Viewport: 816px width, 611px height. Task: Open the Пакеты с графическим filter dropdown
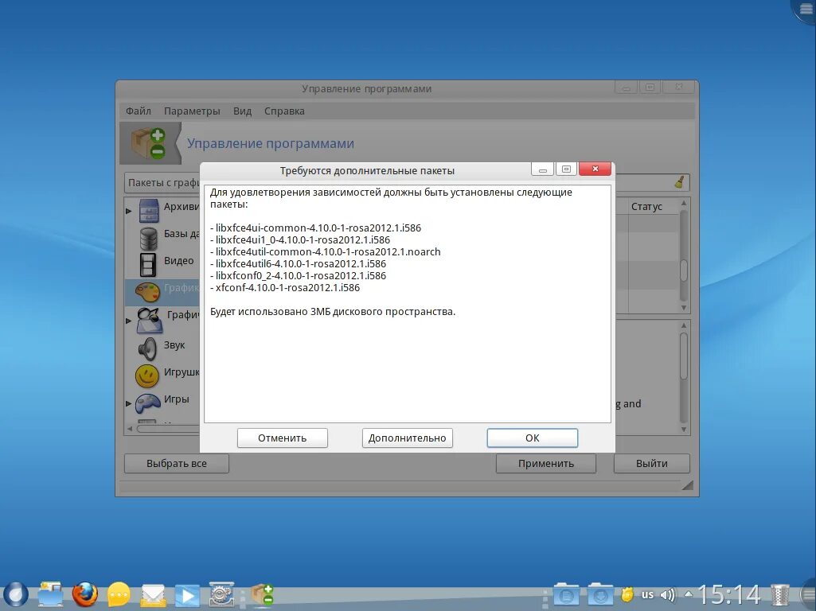[162, 182]
